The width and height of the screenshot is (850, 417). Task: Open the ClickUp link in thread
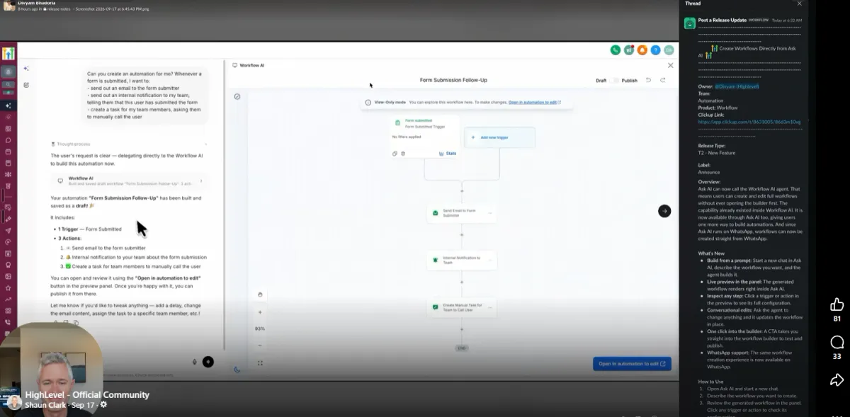point(749,122)
